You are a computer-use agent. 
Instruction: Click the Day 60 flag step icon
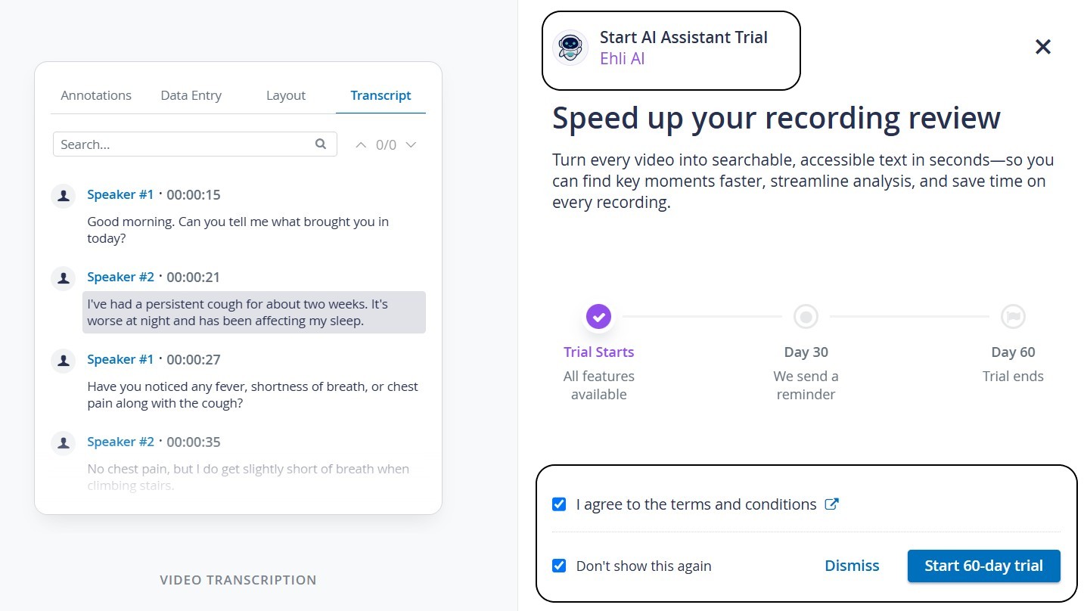[x=1013, y=317]
